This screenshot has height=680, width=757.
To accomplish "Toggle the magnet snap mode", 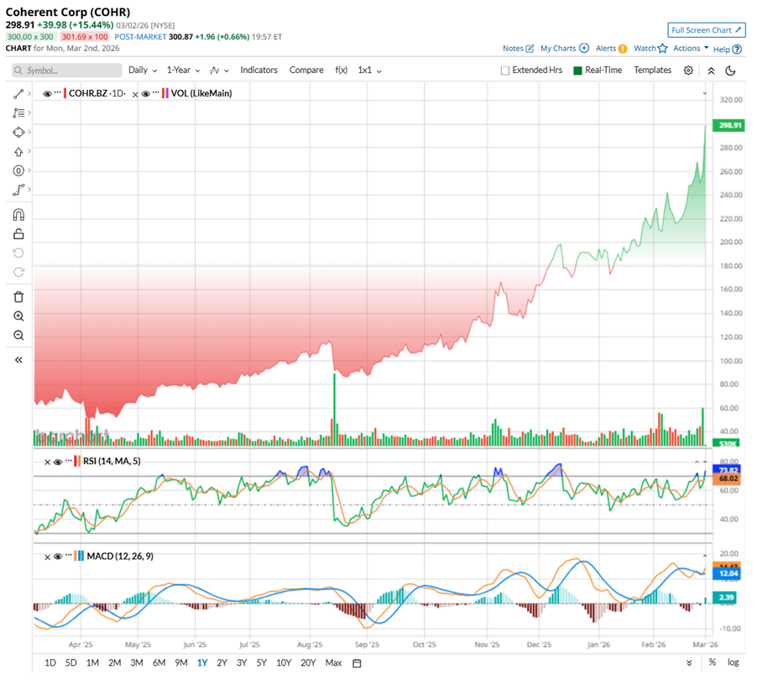I will [x=18, y=215].
